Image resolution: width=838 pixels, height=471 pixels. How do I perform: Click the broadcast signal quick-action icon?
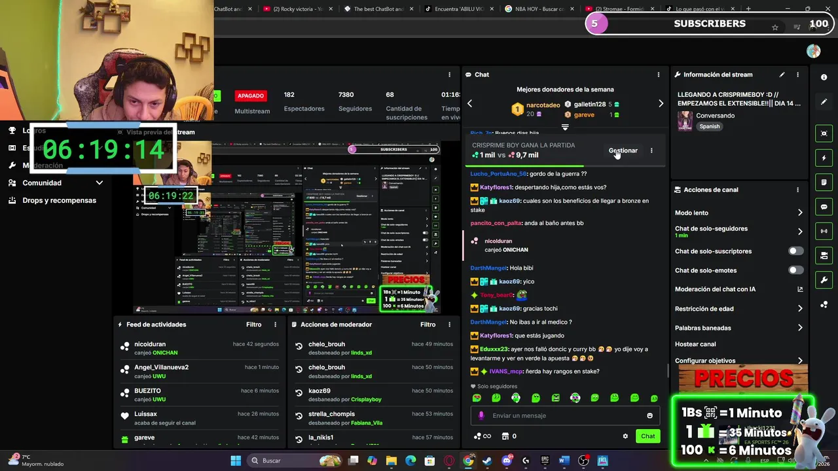[x=824, y=231]
